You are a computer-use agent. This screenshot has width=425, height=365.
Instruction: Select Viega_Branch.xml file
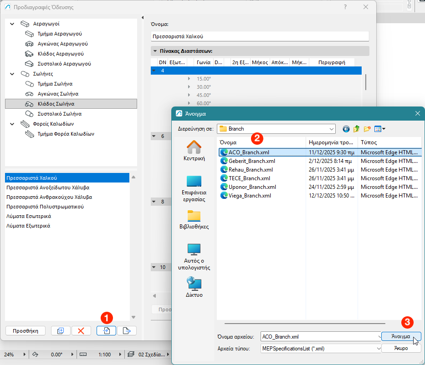point(250,196)
